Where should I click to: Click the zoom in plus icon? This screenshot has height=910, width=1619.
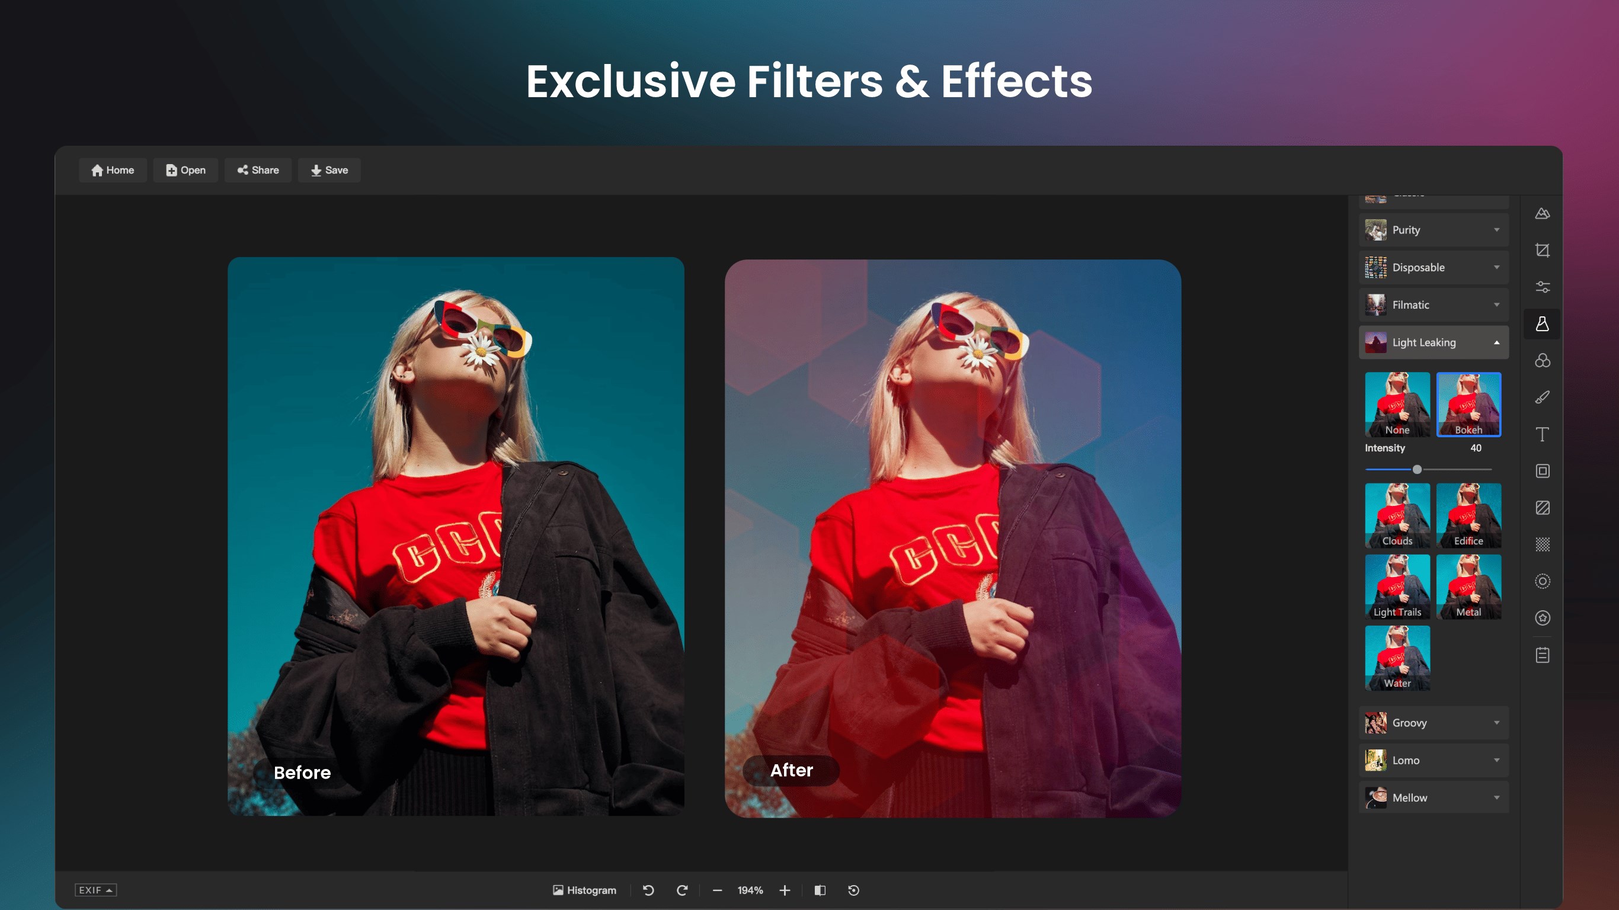[785, 890]
